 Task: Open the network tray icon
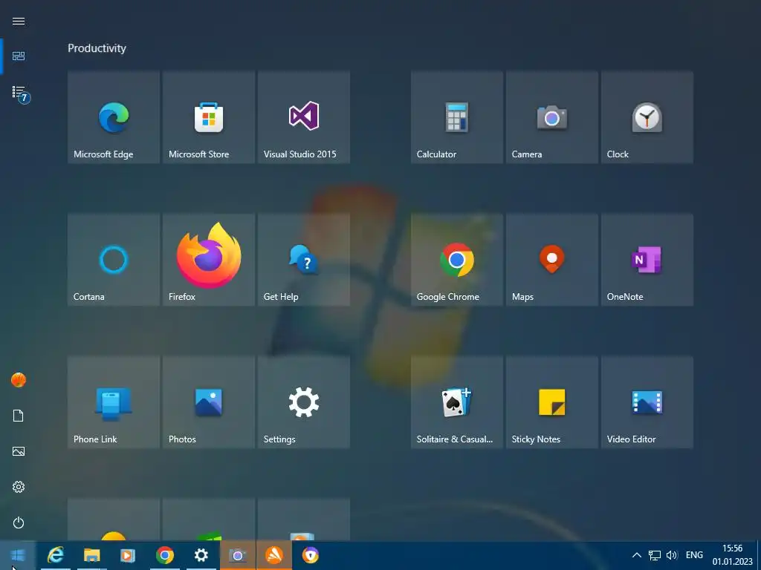tap(655, 555)
